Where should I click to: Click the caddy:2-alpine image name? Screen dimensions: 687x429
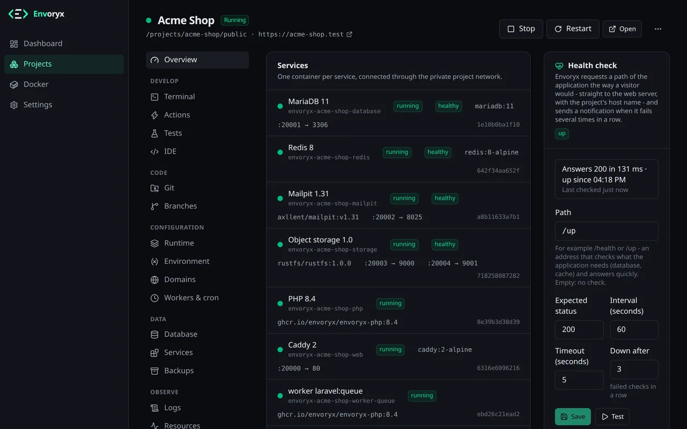click(x=445, y=350)
